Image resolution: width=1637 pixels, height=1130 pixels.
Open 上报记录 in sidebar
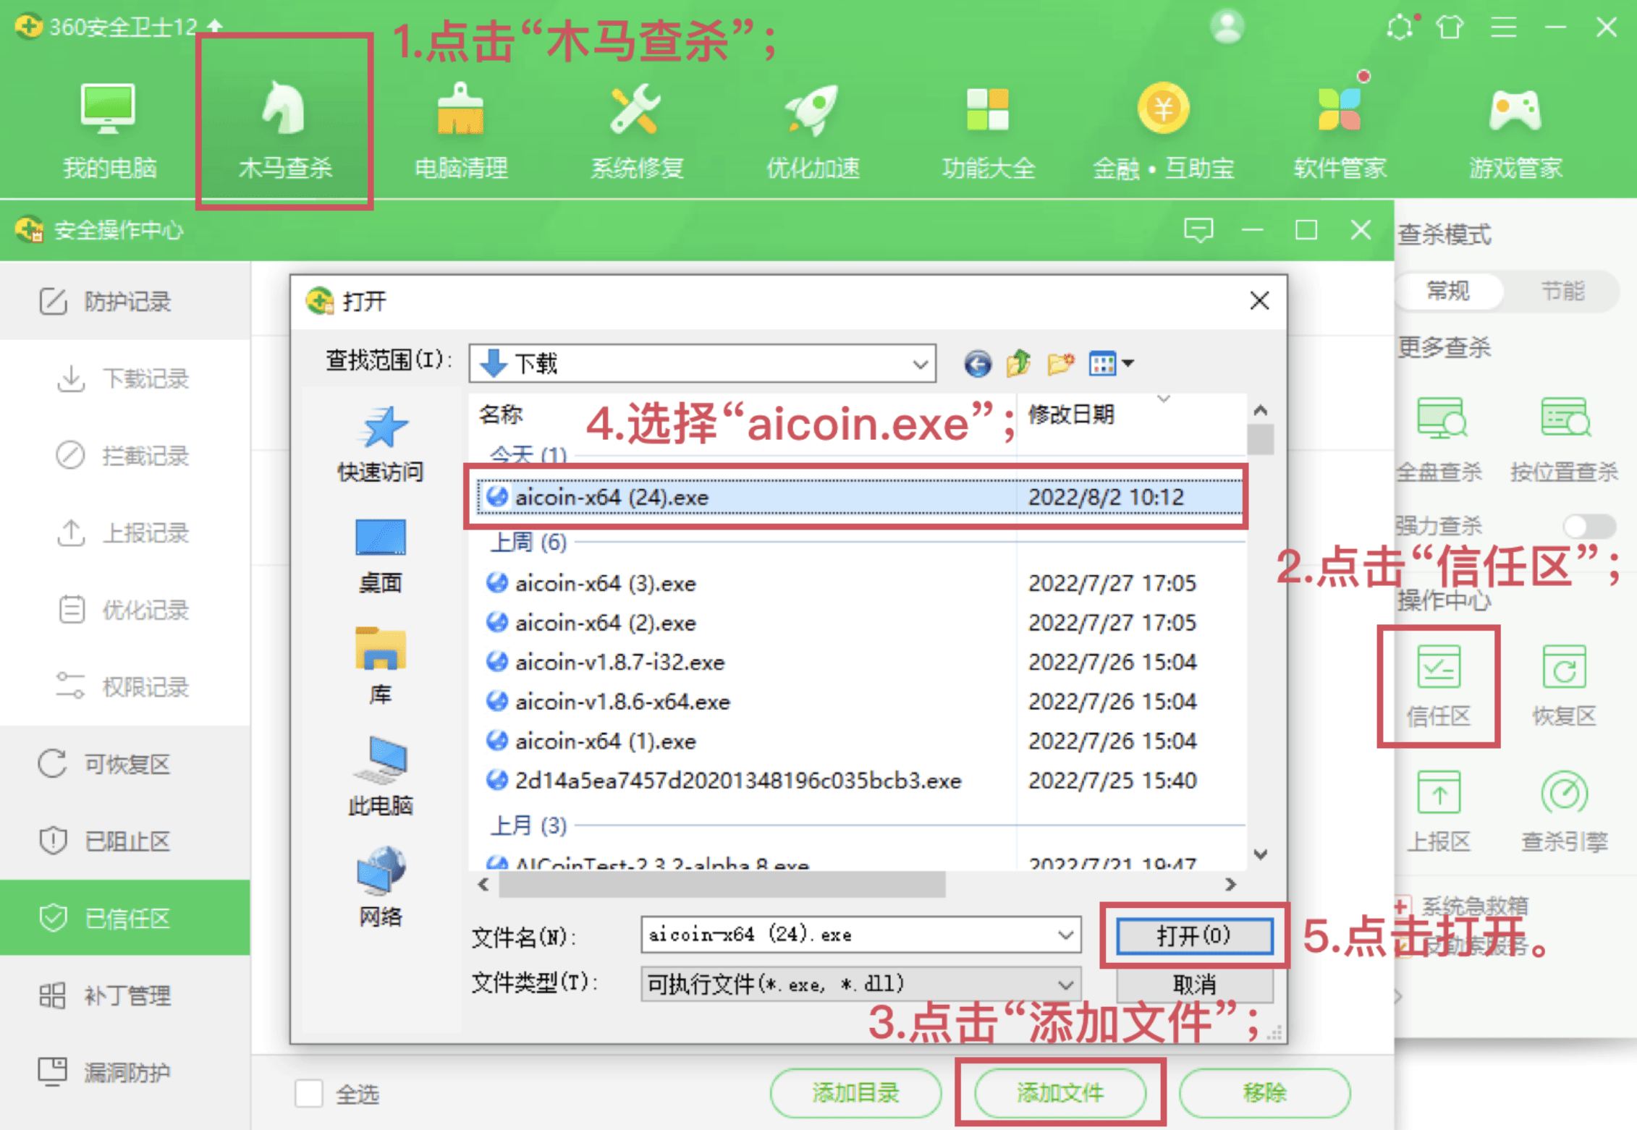[125, 532]
